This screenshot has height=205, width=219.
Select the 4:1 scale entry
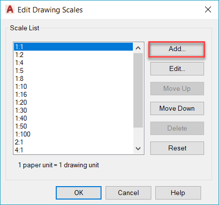[73, 150]
